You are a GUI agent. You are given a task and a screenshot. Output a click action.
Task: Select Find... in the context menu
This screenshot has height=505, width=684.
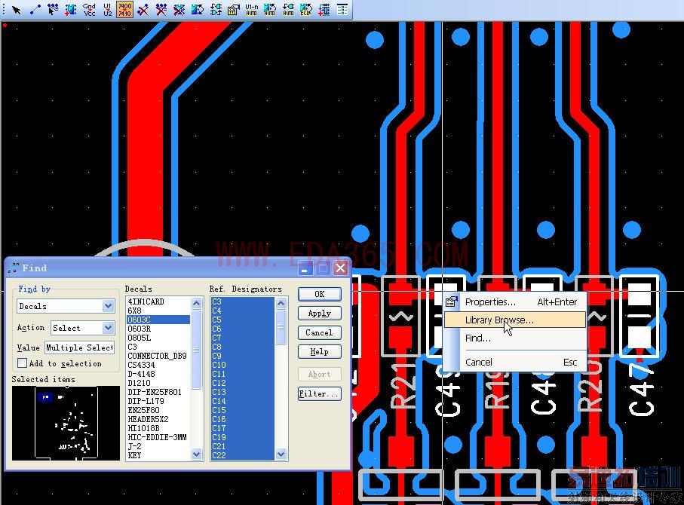[x=478, y=338]
